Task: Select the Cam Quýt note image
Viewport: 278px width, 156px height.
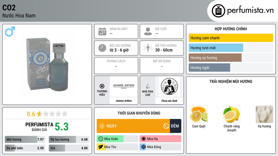Action: tap(199, 114)
